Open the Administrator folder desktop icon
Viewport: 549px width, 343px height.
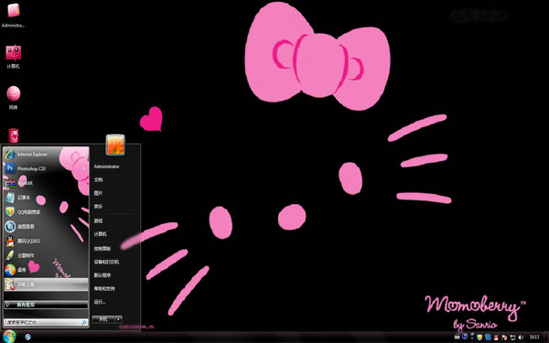point(14,15)
